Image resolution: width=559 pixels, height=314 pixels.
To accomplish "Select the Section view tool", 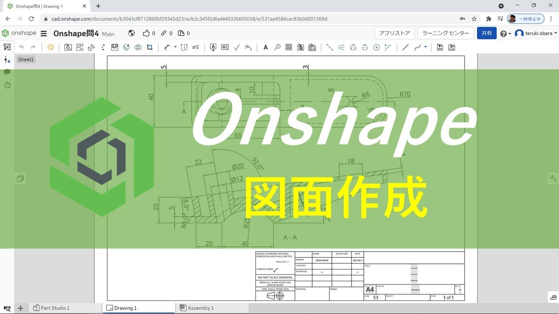I will [x=103, y=47].
